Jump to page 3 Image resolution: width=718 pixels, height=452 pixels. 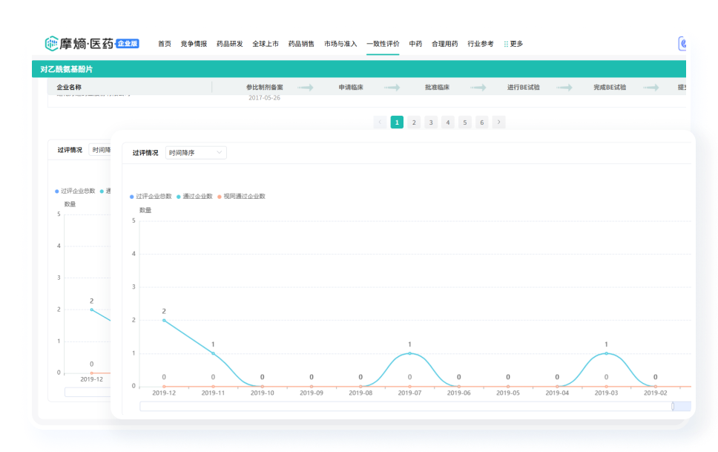point(431,122)
